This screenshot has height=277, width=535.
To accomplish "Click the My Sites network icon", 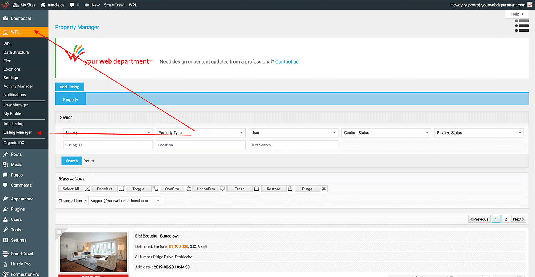I will [16, 5].
